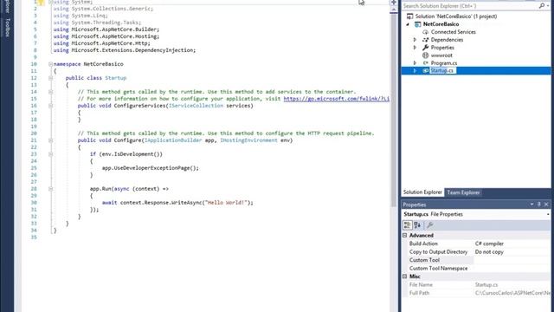Click the File Name property value Startup.cs
The width and height of the screenshot is (554, 312).
[486, 284]
